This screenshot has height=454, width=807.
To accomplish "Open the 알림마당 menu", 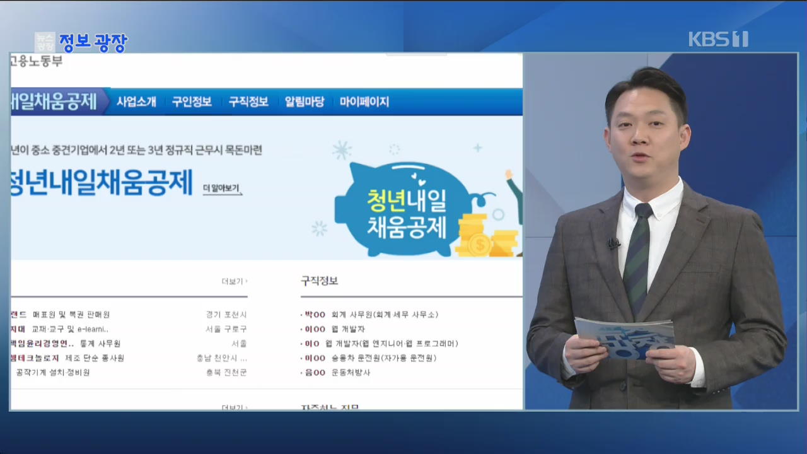I will click(x=305, y=102).
